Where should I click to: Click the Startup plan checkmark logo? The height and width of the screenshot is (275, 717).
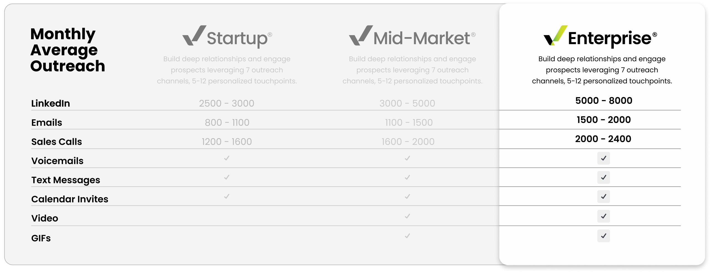coord(194,35)
